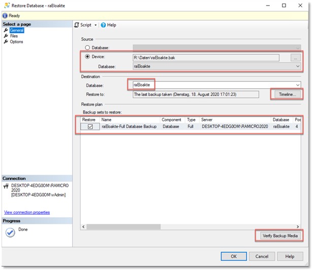Click the 'Full' type cell
Screen dimensions: 313x271
[x=191, y=127]
